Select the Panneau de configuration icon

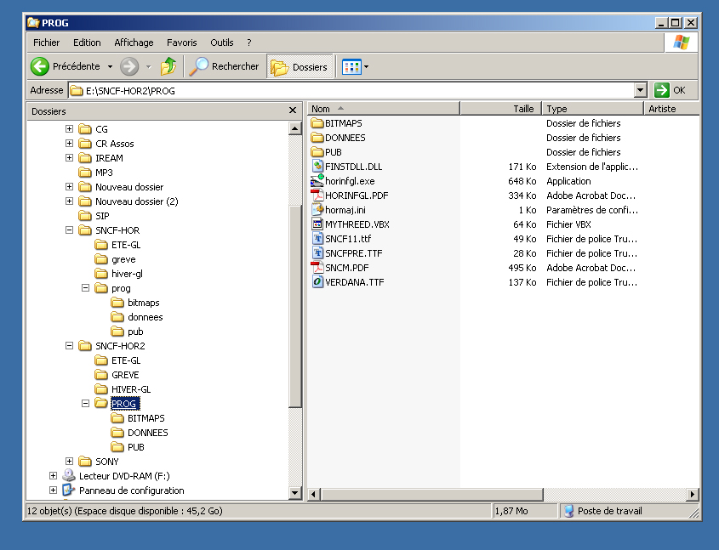pos(69,490)
